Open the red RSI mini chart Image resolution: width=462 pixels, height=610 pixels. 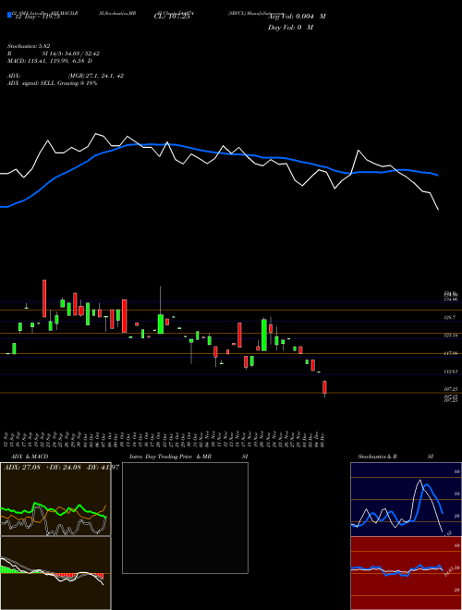tap(406, 573)
